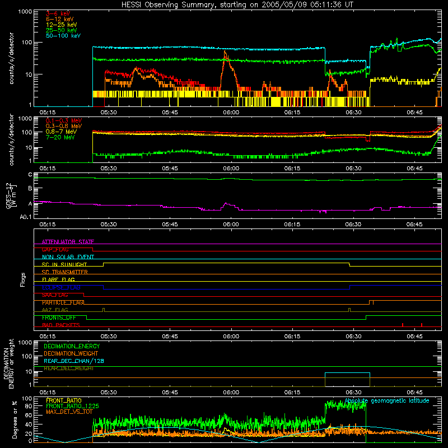This screenshot has width=448, height=448.
Task: Select the 6-12 keV legend entry
Action: pyautogui.click(x=60, y=19)
